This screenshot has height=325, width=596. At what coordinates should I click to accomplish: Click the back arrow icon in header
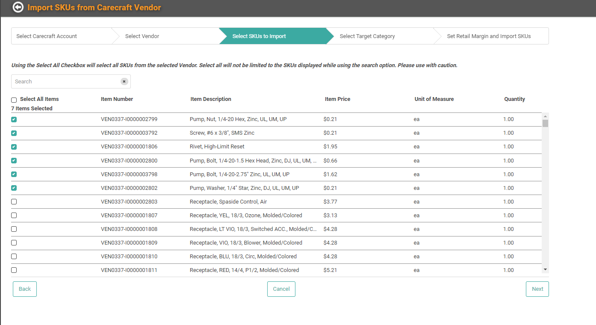pos(18,7)
